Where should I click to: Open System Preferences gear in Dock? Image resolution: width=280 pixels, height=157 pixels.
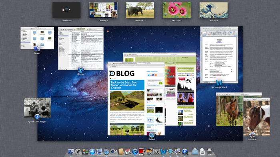click(x=156, y=152)
